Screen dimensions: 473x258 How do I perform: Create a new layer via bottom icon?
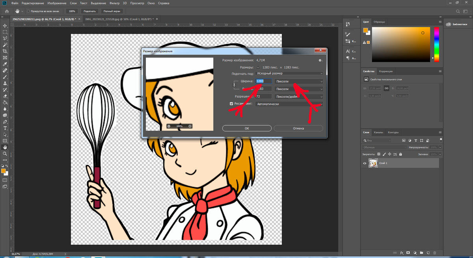[x=428, y=252]
